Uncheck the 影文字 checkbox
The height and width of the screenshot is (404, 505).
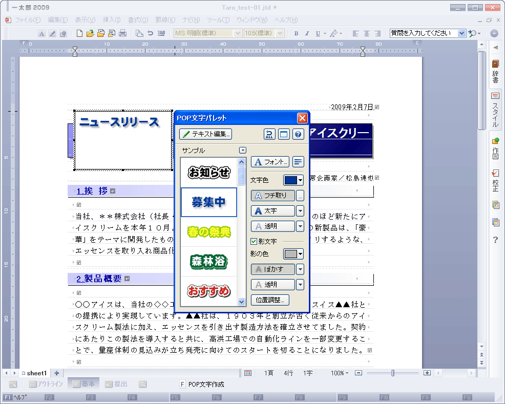click(x=254, y=241)
